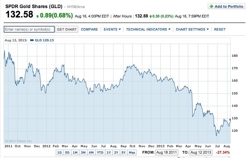Expand the TECHNICAL INDICATORS dropdown
Image resolution: width=246 pixels, height=158 pixels.
coord(148,29)
